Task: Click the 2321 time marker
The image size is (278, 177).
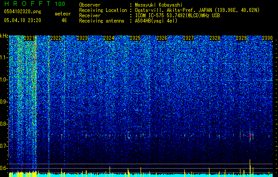Action: (x=29, y=38)
